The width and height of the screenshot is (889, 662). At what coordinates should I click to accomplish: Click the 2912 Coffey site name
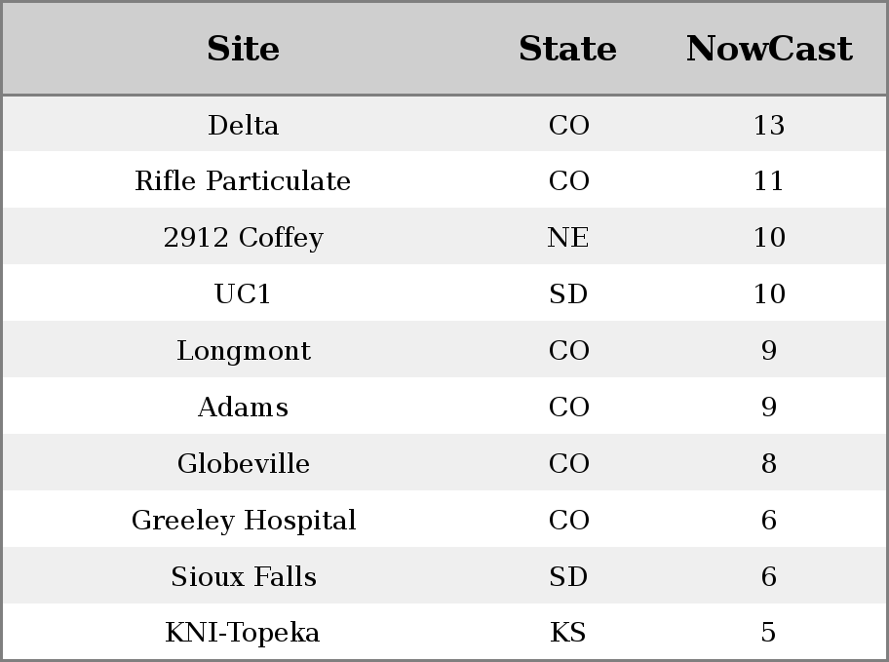[244, 237]
